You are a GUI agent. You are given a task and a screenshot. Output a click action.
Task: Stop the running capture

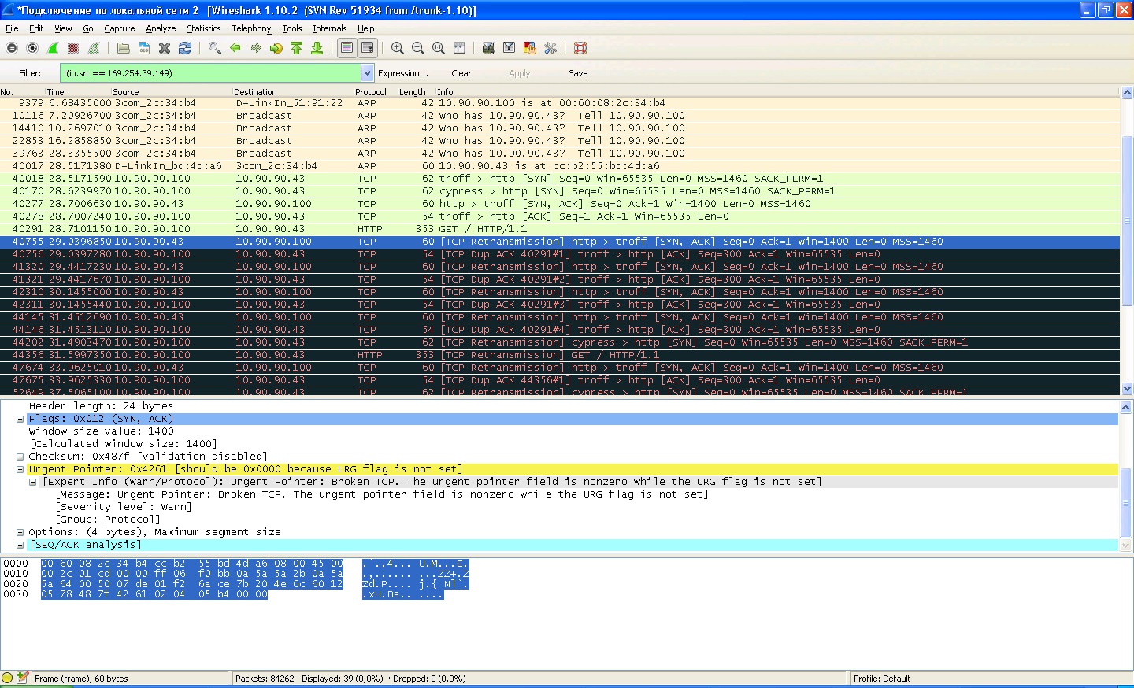(x=73, y=48)
